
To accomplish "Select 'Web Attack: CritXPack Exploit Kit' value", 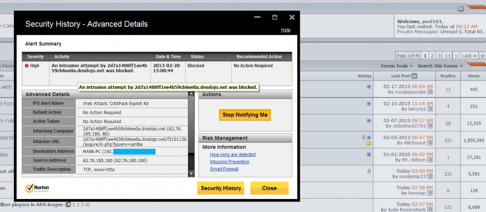I will [x=116, y=104].
